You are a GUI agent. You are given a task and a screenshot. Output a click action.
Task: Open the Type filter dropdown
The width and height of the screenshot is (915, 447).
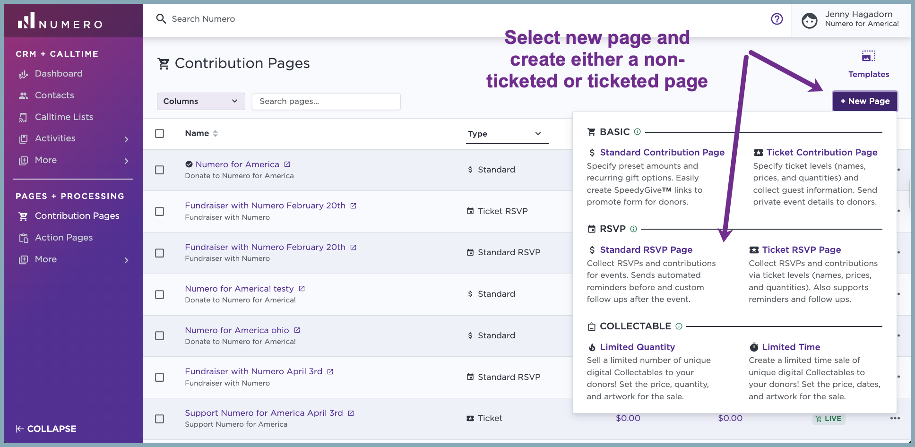pos(507,134)
